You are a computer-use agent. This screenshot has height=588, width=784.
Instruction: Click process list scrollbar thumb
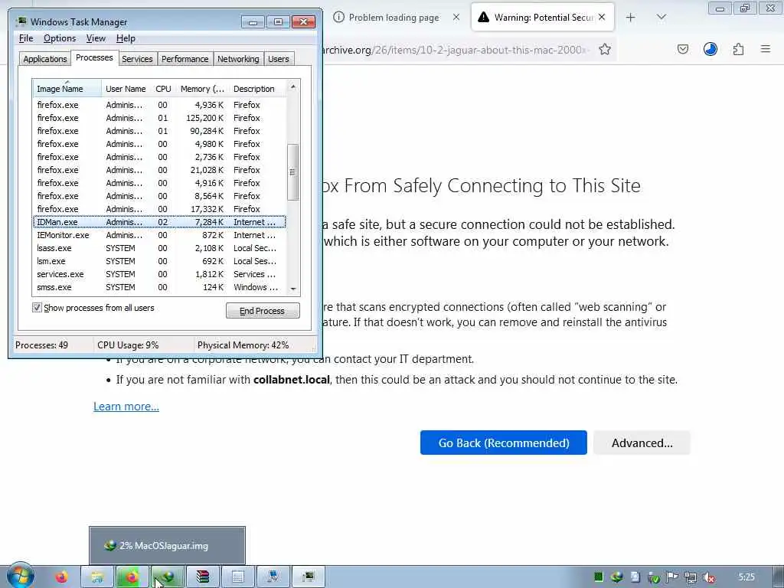click(x=293, y=172)
